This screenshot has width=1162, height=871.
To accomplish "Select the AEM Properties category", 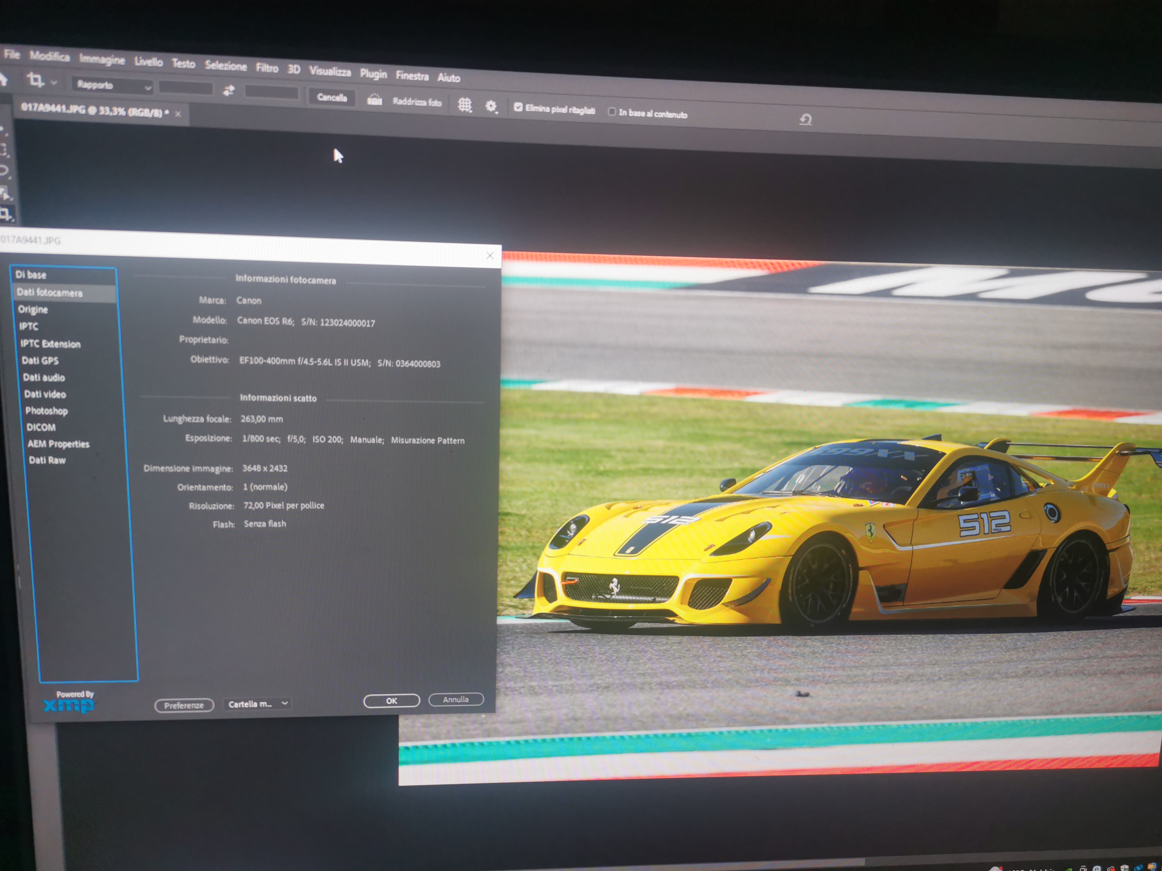I will pos(58,444).
